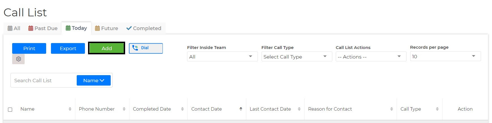Tick the select-all rows checkbox

tap(10, 109)
